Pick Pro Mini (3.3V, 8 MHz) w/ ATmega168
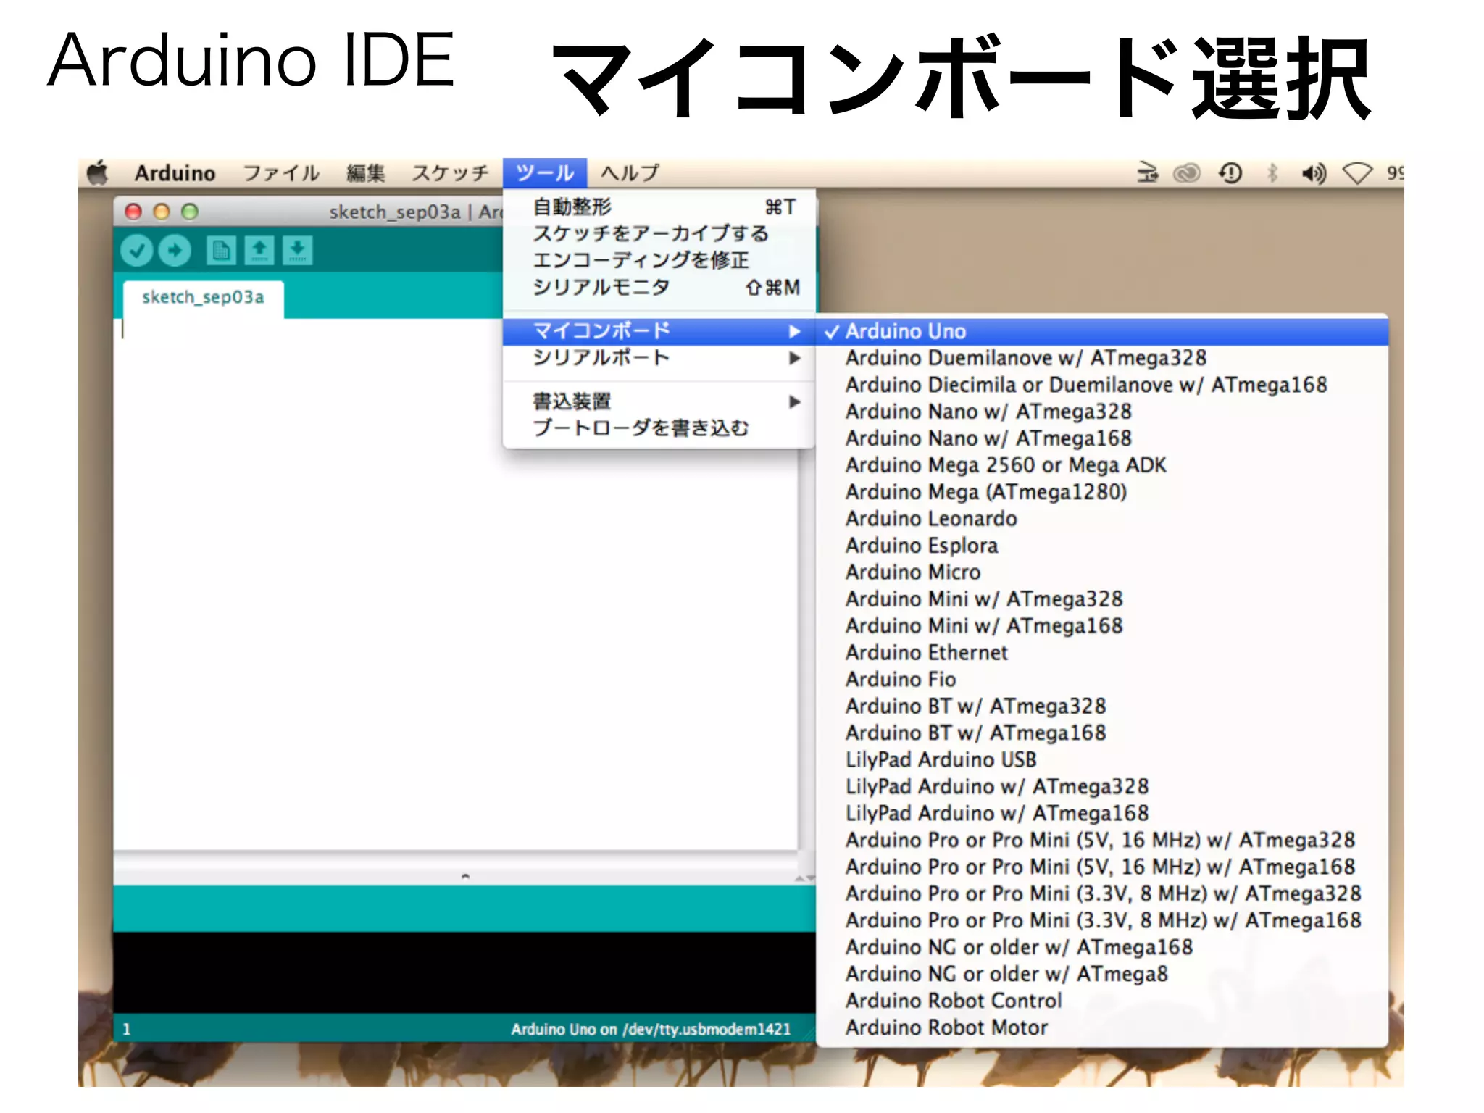Image resolution: width=1484 pixels, height=1113 pixels. (x=1102, y=921)
